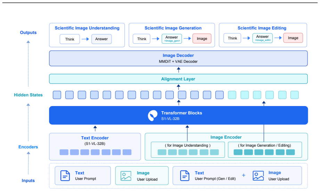The height and width of the screenshot is (191, 320).
Task: Click the Image User Upload picture icon
Action: [126, 176]
